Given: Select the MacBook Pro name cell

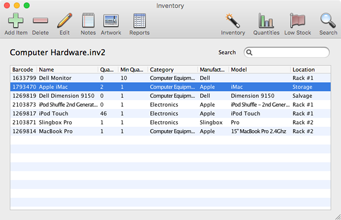Looking at the screenshot, I should click(x=56, y=132).
